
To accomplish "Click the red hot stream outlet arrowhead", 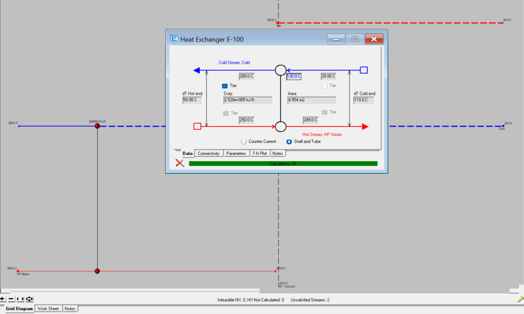I will coord(365,127).
